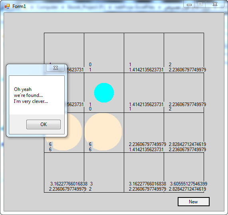Click the bottom-left cell with 3.16227766016838
Screen dimensions: 228x215
(64, 172)
